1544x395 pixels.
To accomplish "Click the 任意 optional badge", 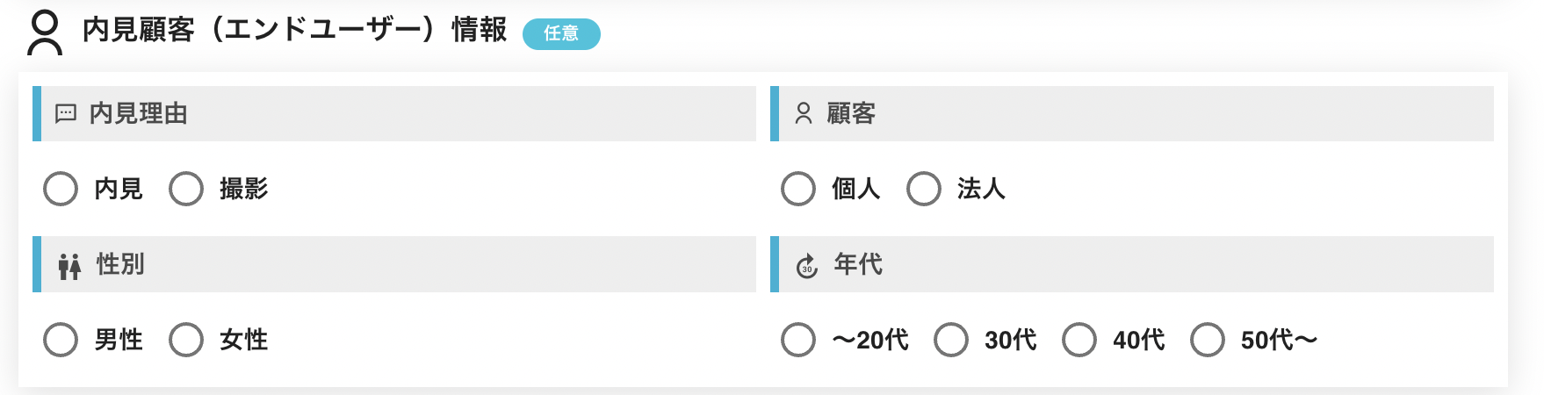I will (561, 33).
